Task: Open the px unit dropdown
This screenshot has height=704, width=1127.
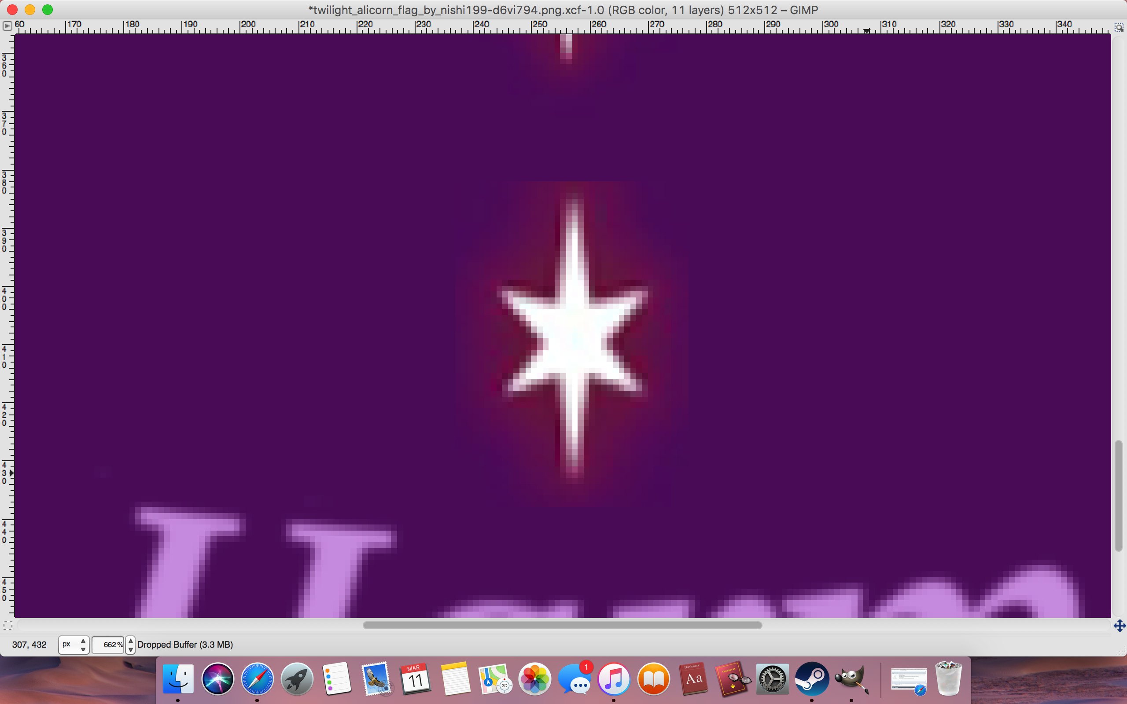Action: click(x=74, y=645)
